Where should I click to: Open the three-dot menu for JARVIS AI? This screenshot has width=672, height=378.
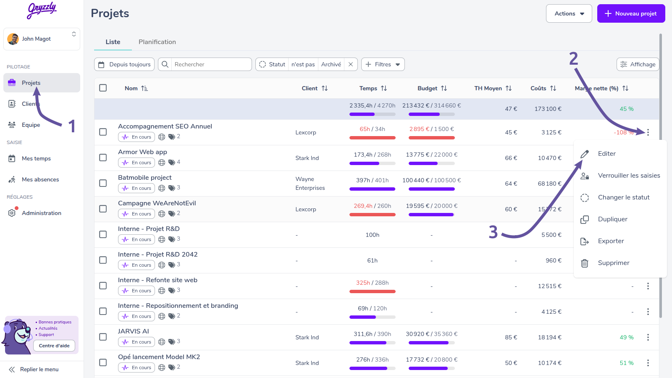click(x=648, y=337)
